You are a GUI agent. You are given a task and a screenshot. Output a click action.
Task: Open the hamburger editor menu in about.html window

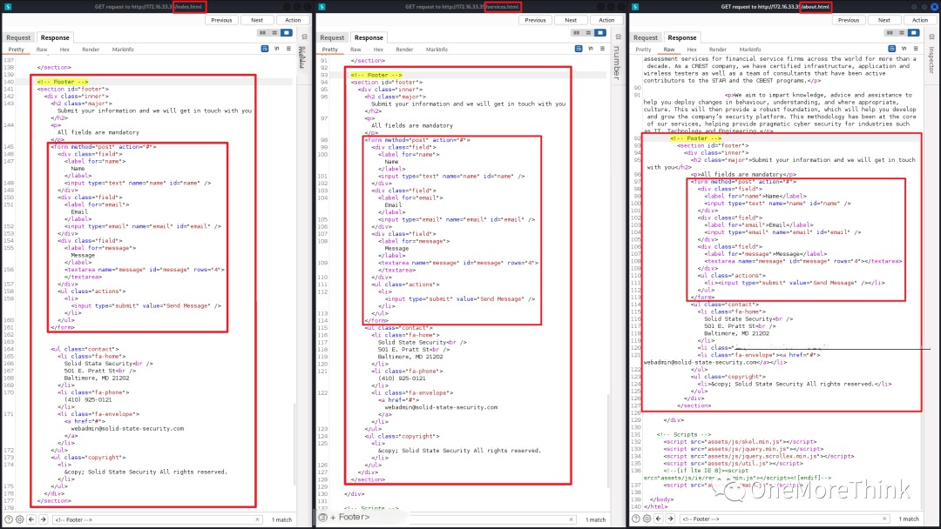[x=916, y=49]
